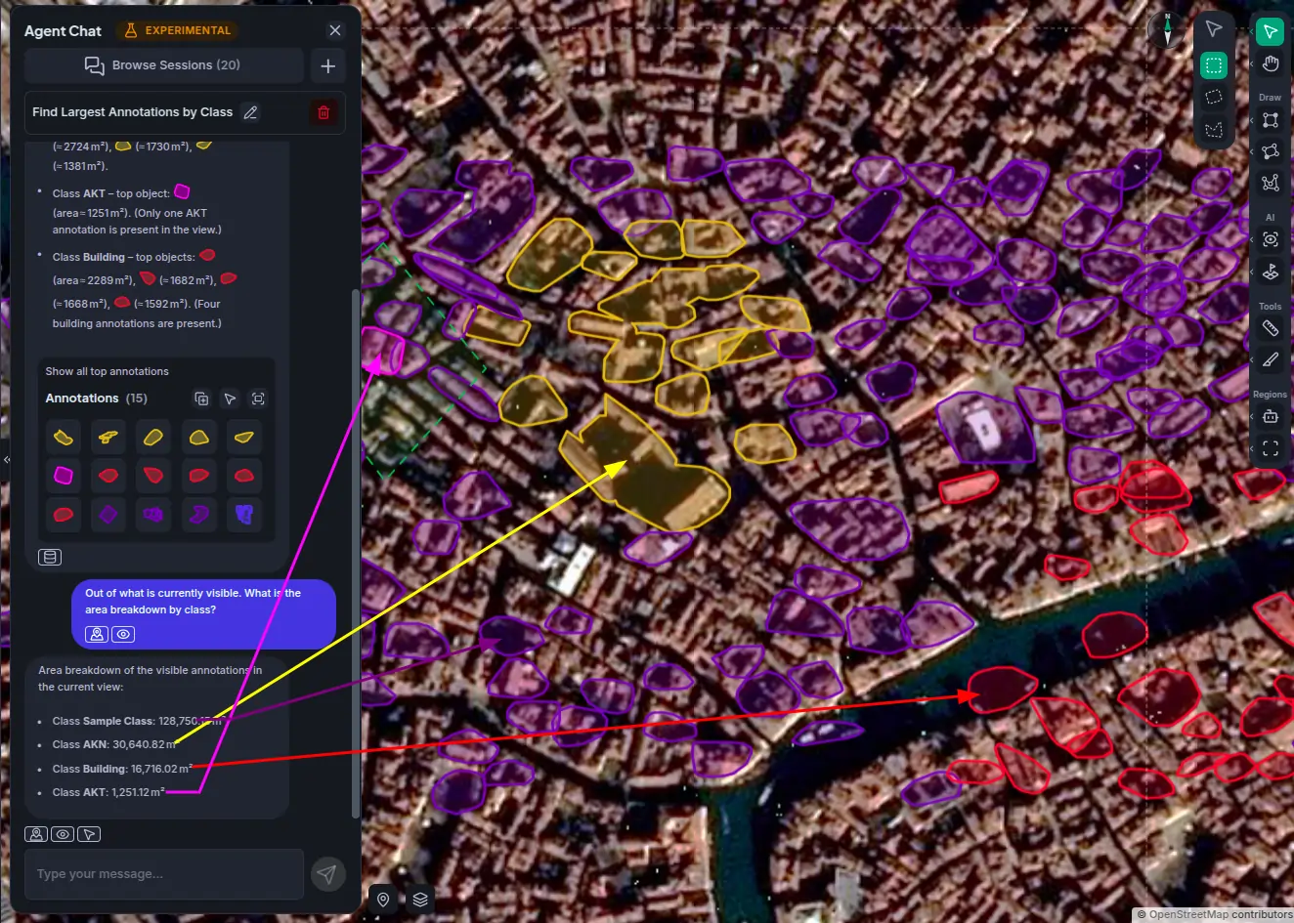Send message with paper plane button
1294x923 pixels.
click(327, 874)
